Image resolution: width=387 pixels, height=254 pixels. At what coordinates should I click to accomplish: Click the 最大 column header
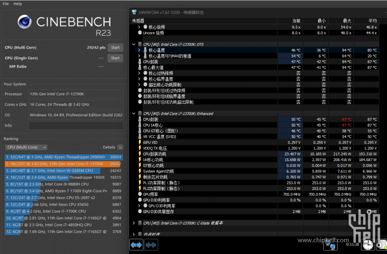(347, 21)
